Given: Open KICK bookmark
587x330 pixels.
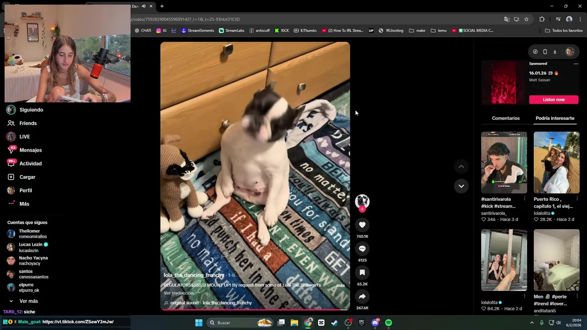Looking at the screenshot, I should 282,31.
